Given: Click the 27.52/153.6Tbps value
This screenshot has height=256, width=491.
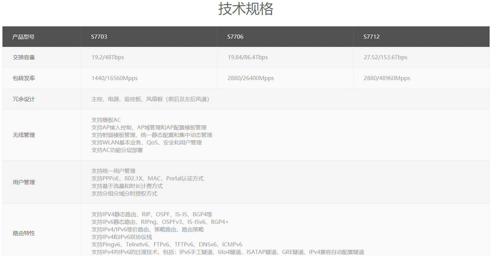Looking at the screenshot, I should click(386, 57).
